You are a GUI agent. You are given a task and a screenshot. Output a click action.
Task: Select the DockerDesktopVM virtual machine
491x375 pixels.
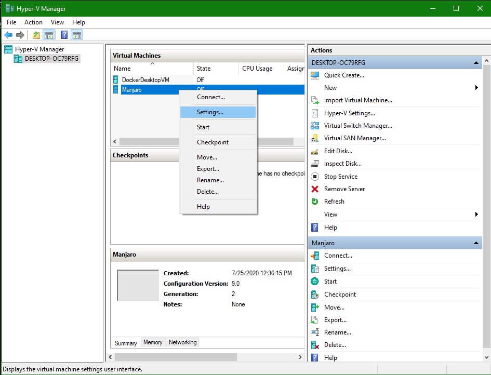145,80
